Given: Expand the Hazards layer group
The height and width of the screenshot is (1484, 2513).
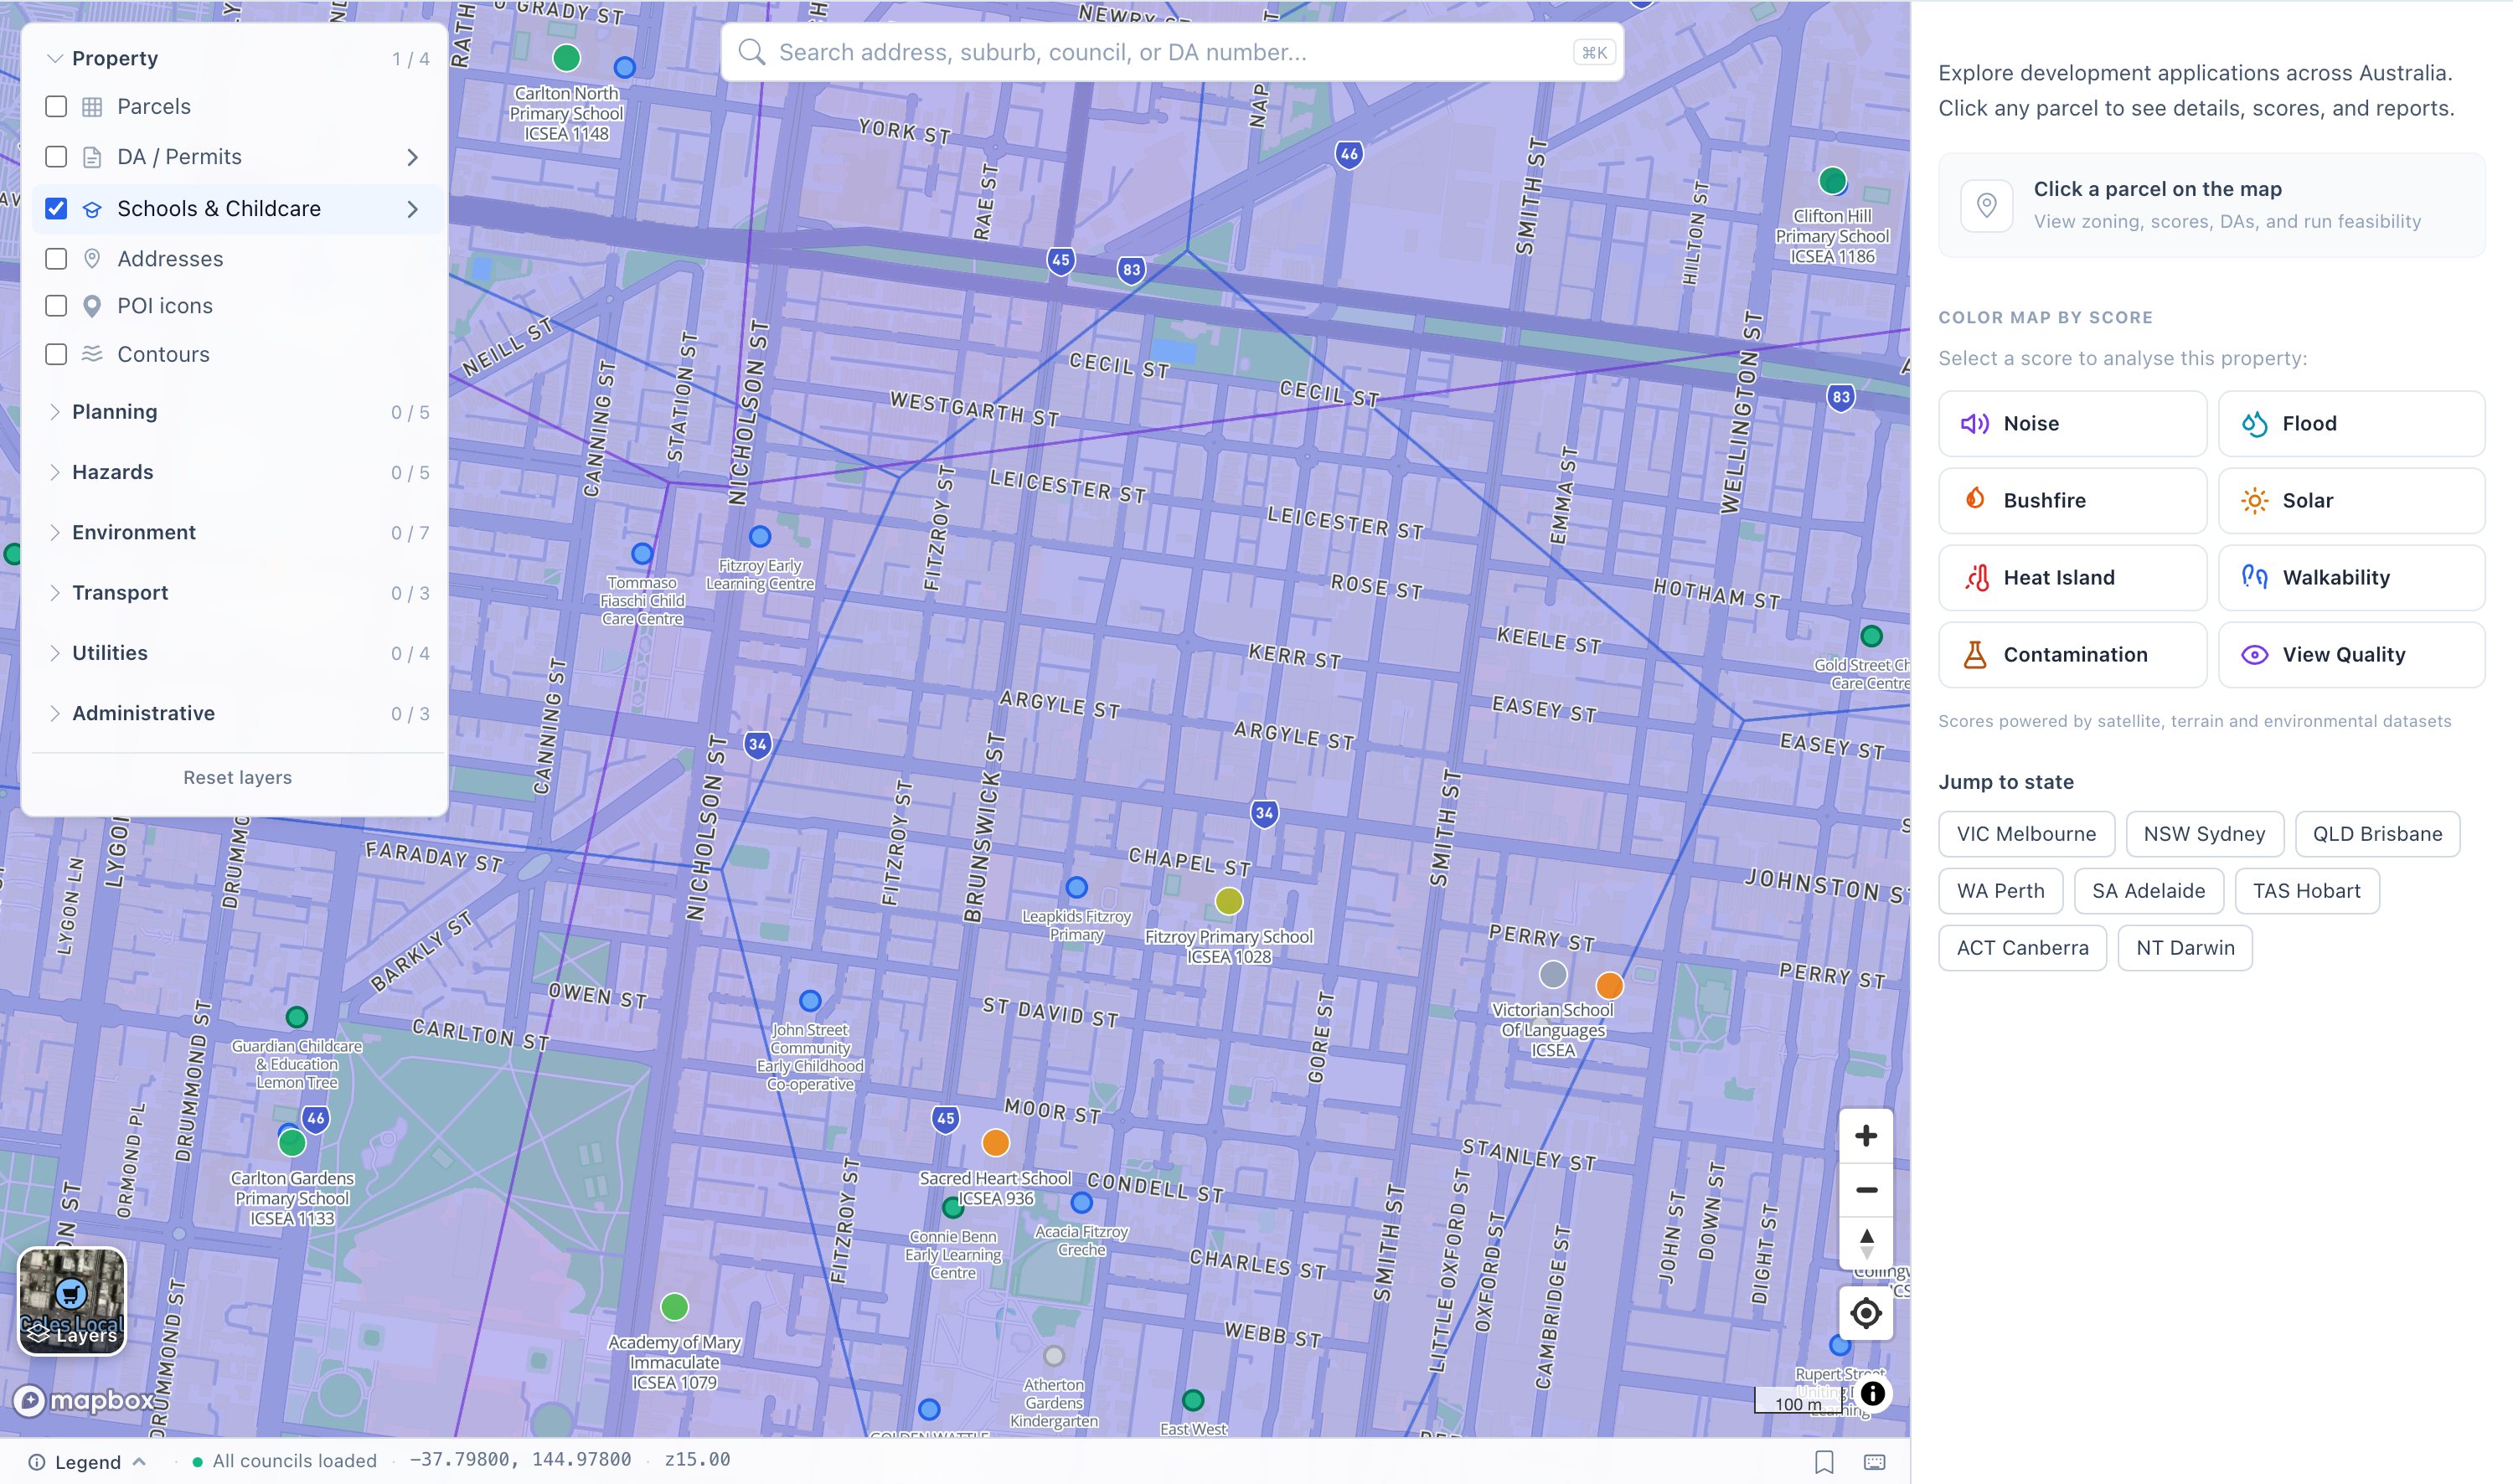Looking at the screenshot, I should [237, 472].
